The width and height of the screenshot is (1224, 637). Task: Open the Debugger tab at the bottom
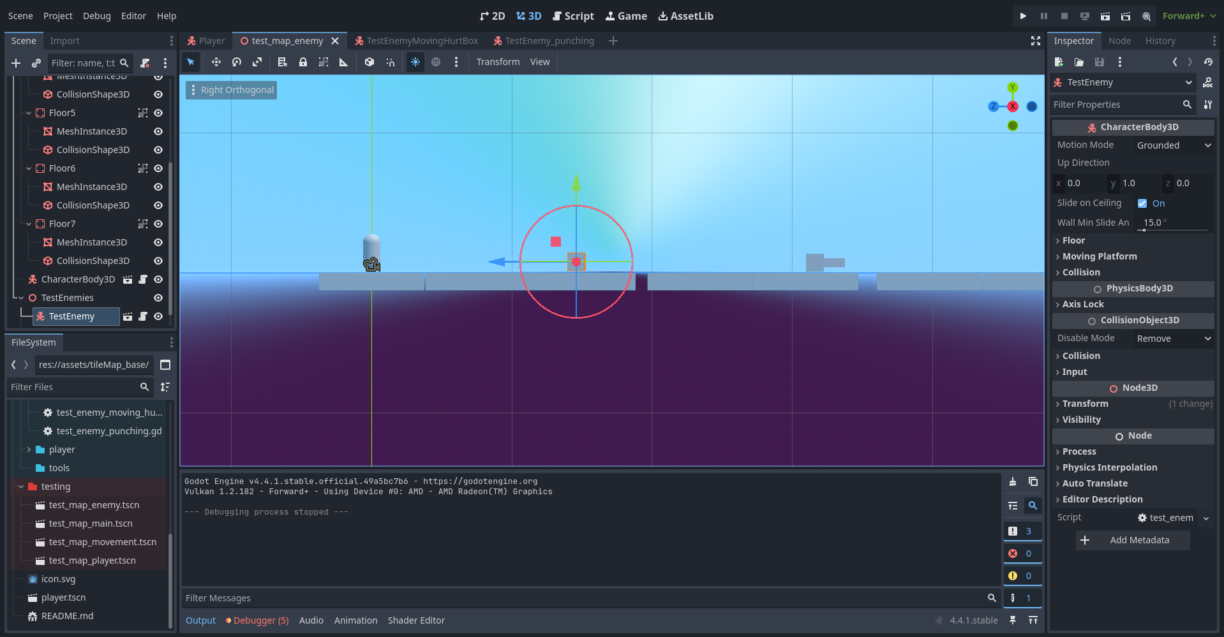point(257,620)
